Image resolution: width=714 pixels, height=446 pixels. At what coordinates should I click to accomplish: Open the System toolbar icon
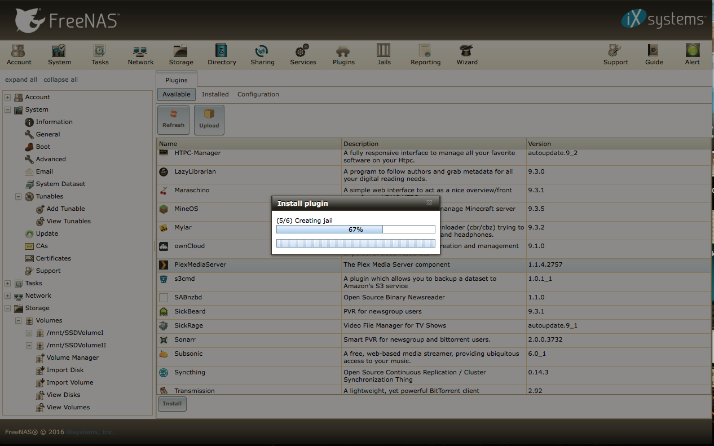pyautogui.click(x=59, y=55)
